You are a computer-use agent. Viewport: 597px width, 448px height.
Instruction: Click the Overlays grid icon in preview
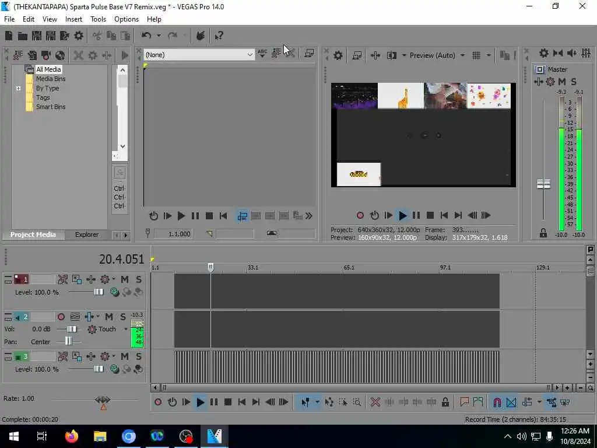click(476, 55)
